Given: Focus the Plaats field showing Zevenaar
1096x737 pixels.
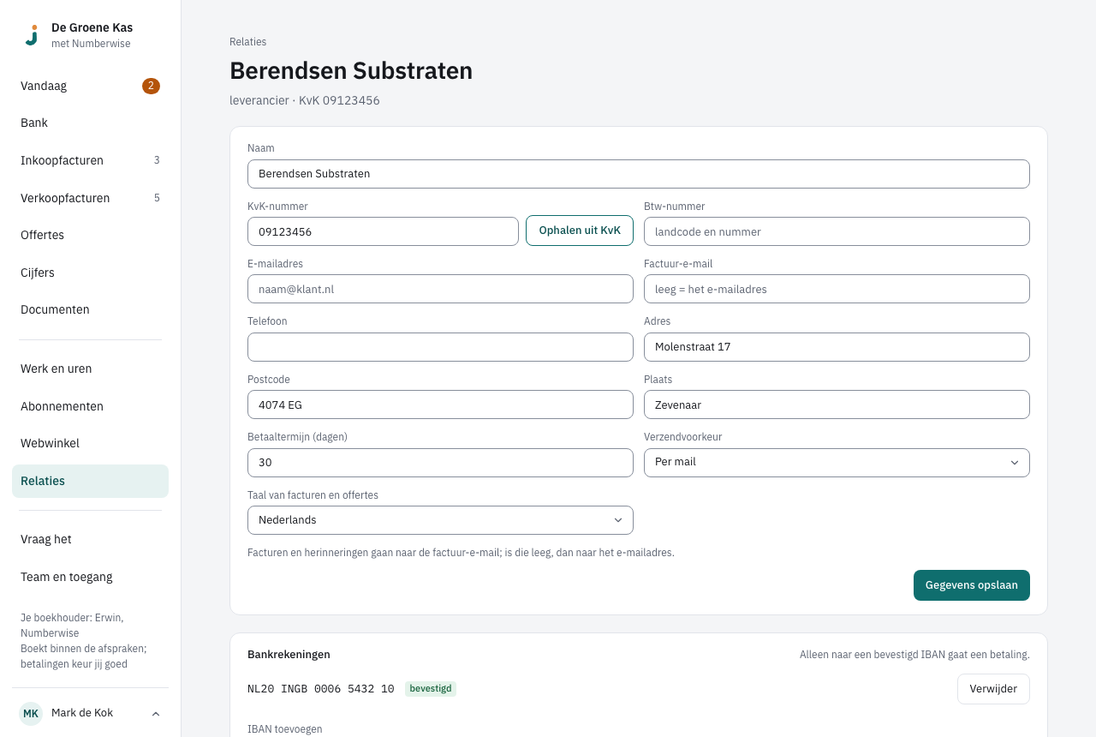Looking at the screenshot, I should tap(837, 404).
